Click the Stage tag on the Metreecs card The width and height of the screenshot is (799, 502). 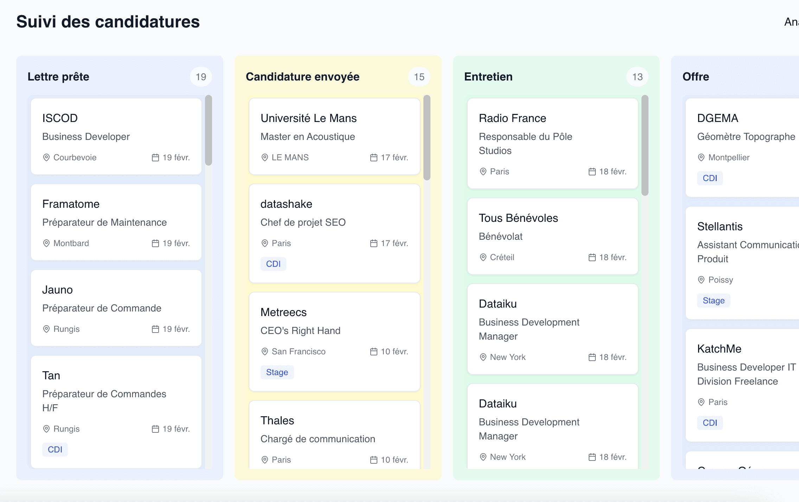pos(277,372)
